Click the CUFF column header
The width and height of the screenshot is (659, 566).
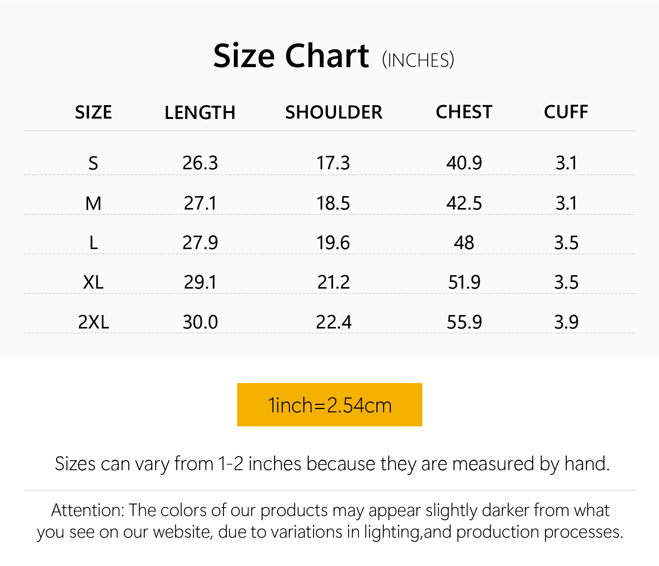[566, 112]
